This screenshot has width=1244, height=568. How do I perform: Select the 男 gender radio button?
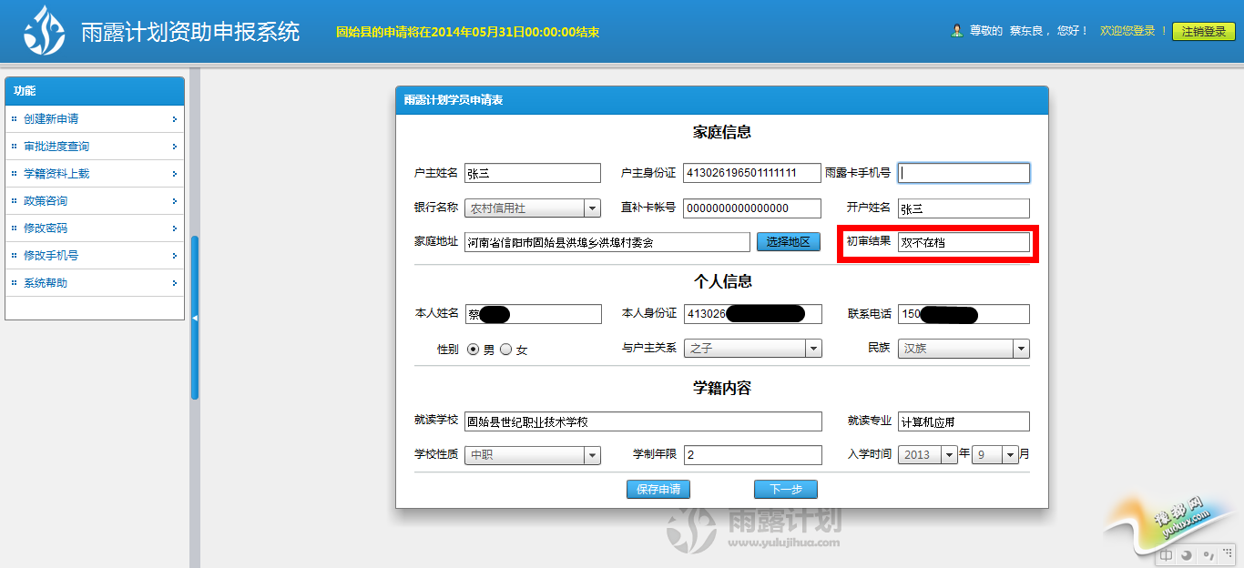pyautogui.click(x=474, y=350)
